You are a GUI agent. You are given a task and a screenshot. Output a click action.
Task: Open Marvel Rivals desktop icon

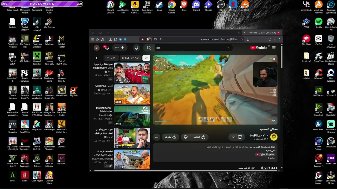click(61, 91)
